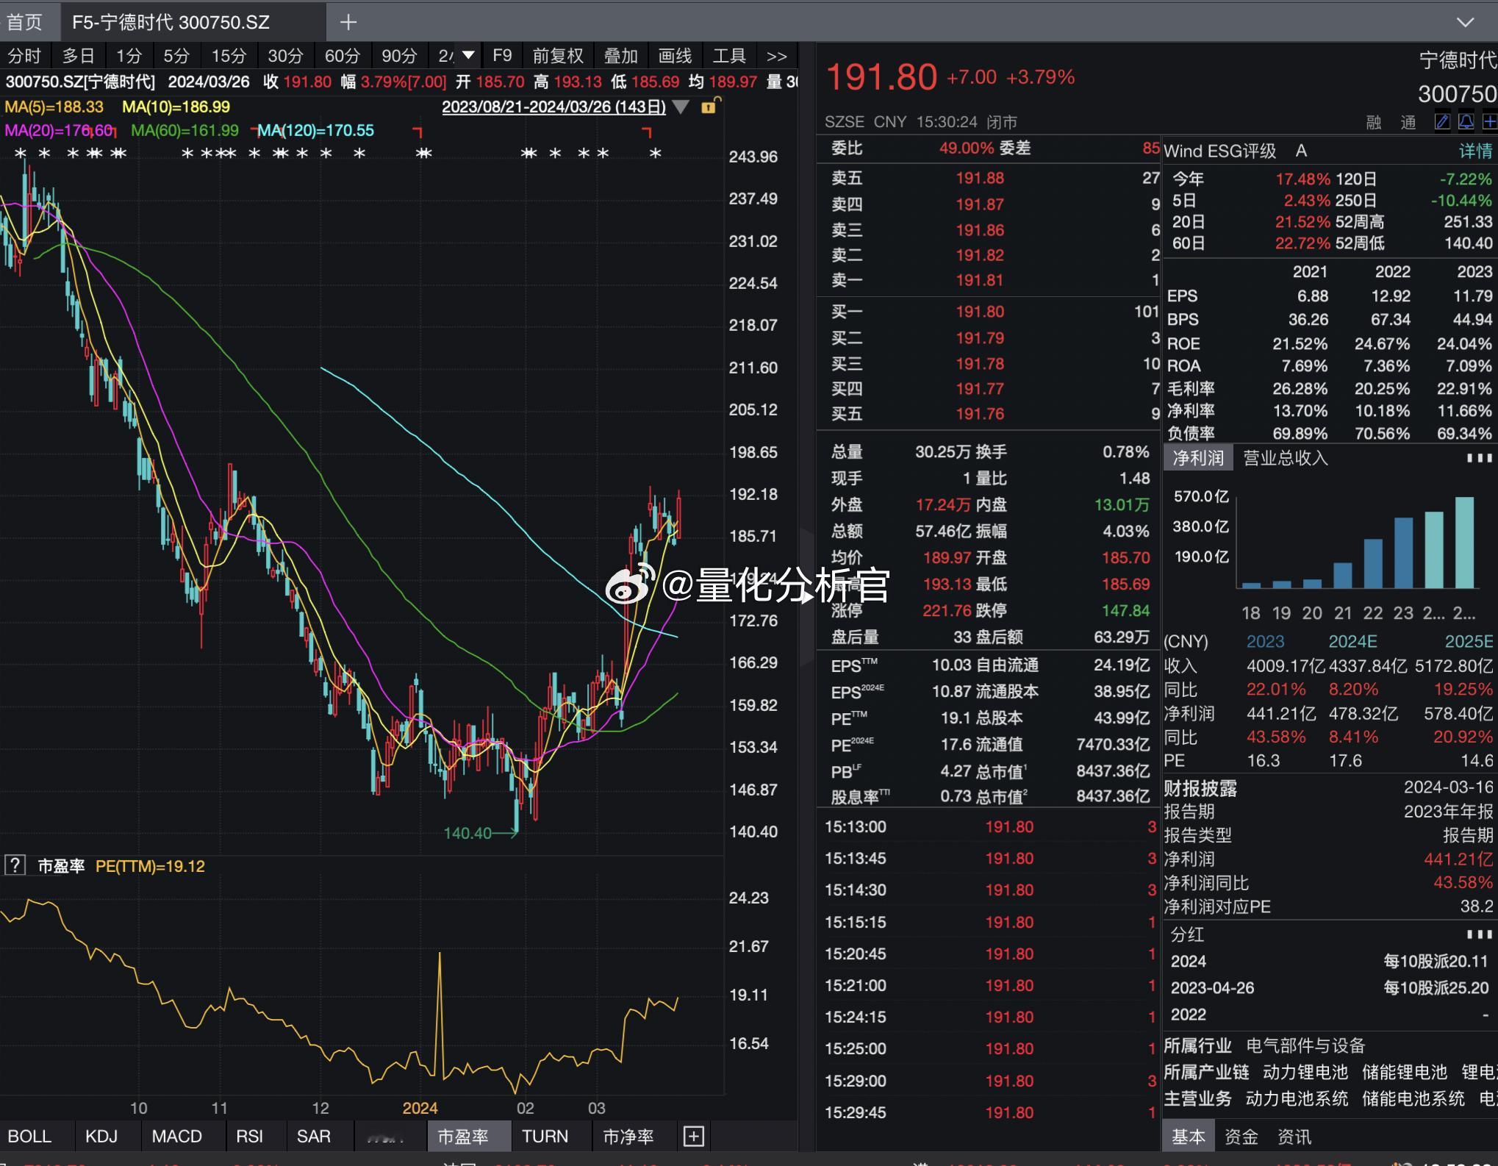Click the MA(10)=186.99 legend label

click(176, 107)
